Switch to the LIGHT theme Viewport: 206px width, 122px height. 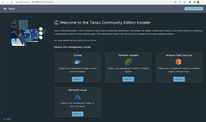(7, 119)
